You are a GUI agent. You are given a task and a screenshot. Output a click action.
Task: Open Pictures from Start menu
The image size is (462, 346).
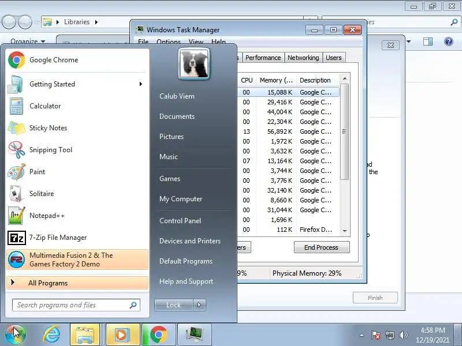(172, 137)
